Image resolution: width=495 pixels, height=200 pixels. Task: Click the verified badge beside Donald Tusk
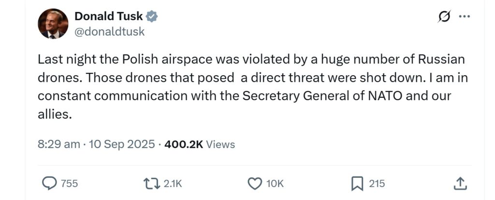[x=152, y=16]
